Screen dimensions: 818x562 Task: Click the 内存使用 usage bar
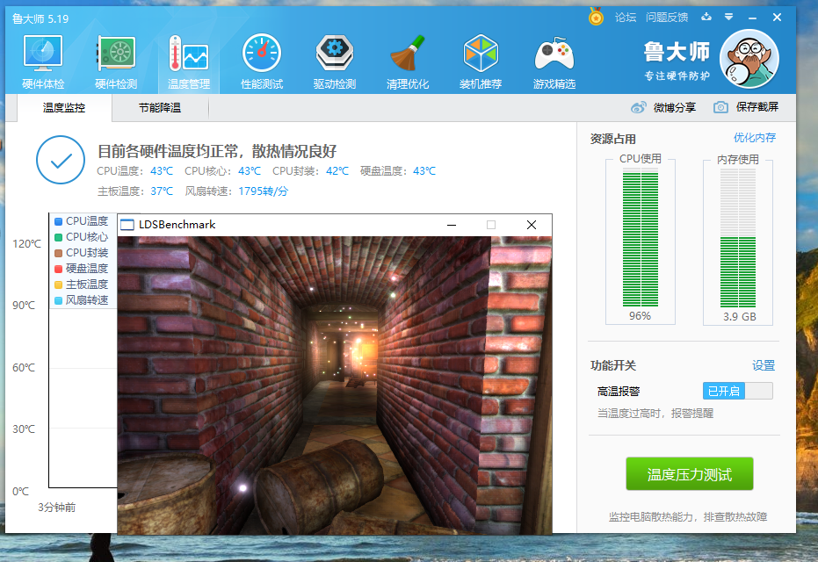point(738,238)
